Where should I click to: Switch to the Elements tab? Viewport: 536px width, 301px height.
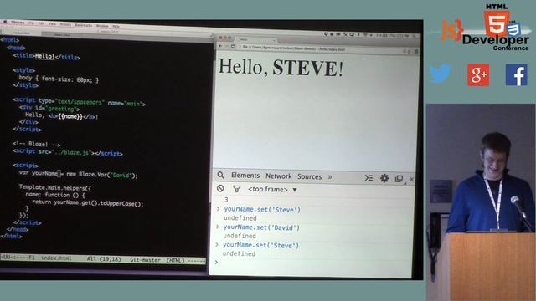point(245,176)
